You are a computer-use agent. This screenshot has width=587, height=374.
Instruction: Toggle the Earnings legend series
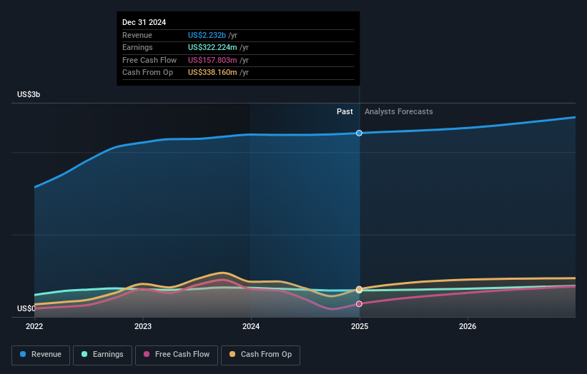(x=102, y=355)
